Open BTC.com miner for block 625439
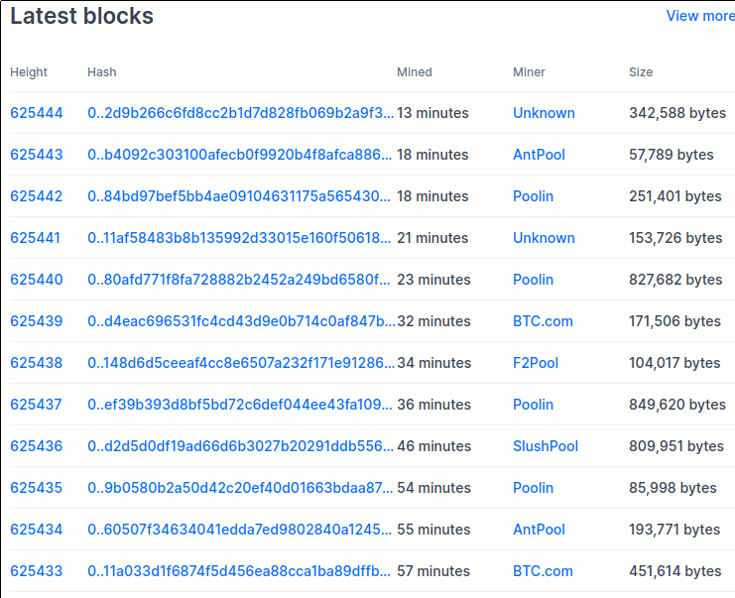 coord(543,321)
